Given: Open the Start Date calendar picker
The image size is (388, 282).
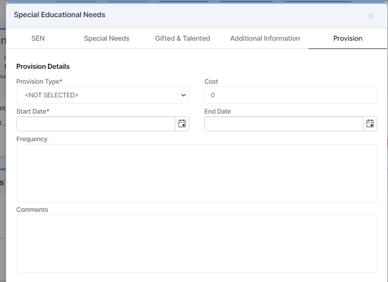Looking at the screenshot, I should pyautogui.click(x=182, y=124).
